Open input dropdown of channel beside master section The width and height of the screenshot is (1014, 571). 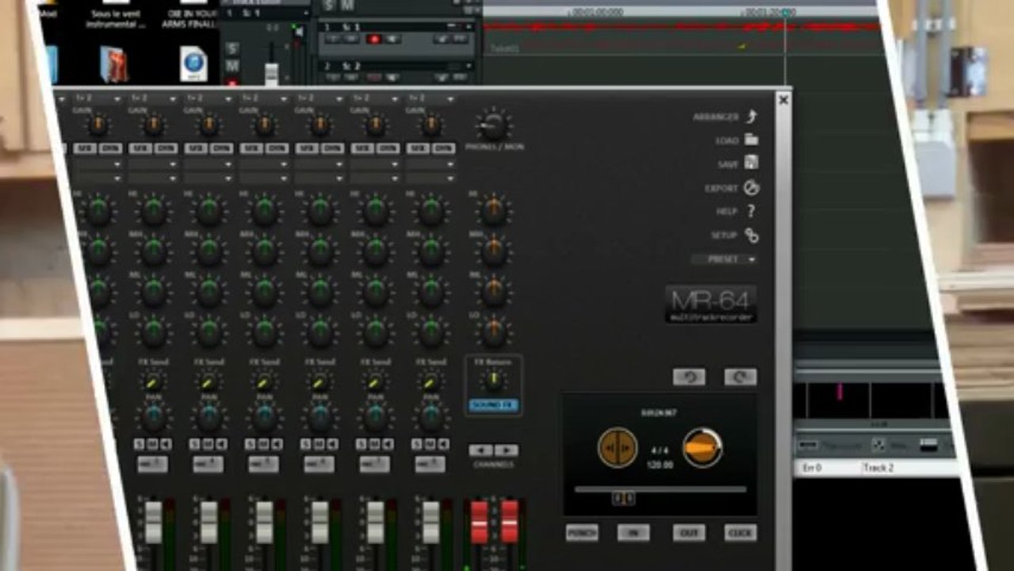430,99
